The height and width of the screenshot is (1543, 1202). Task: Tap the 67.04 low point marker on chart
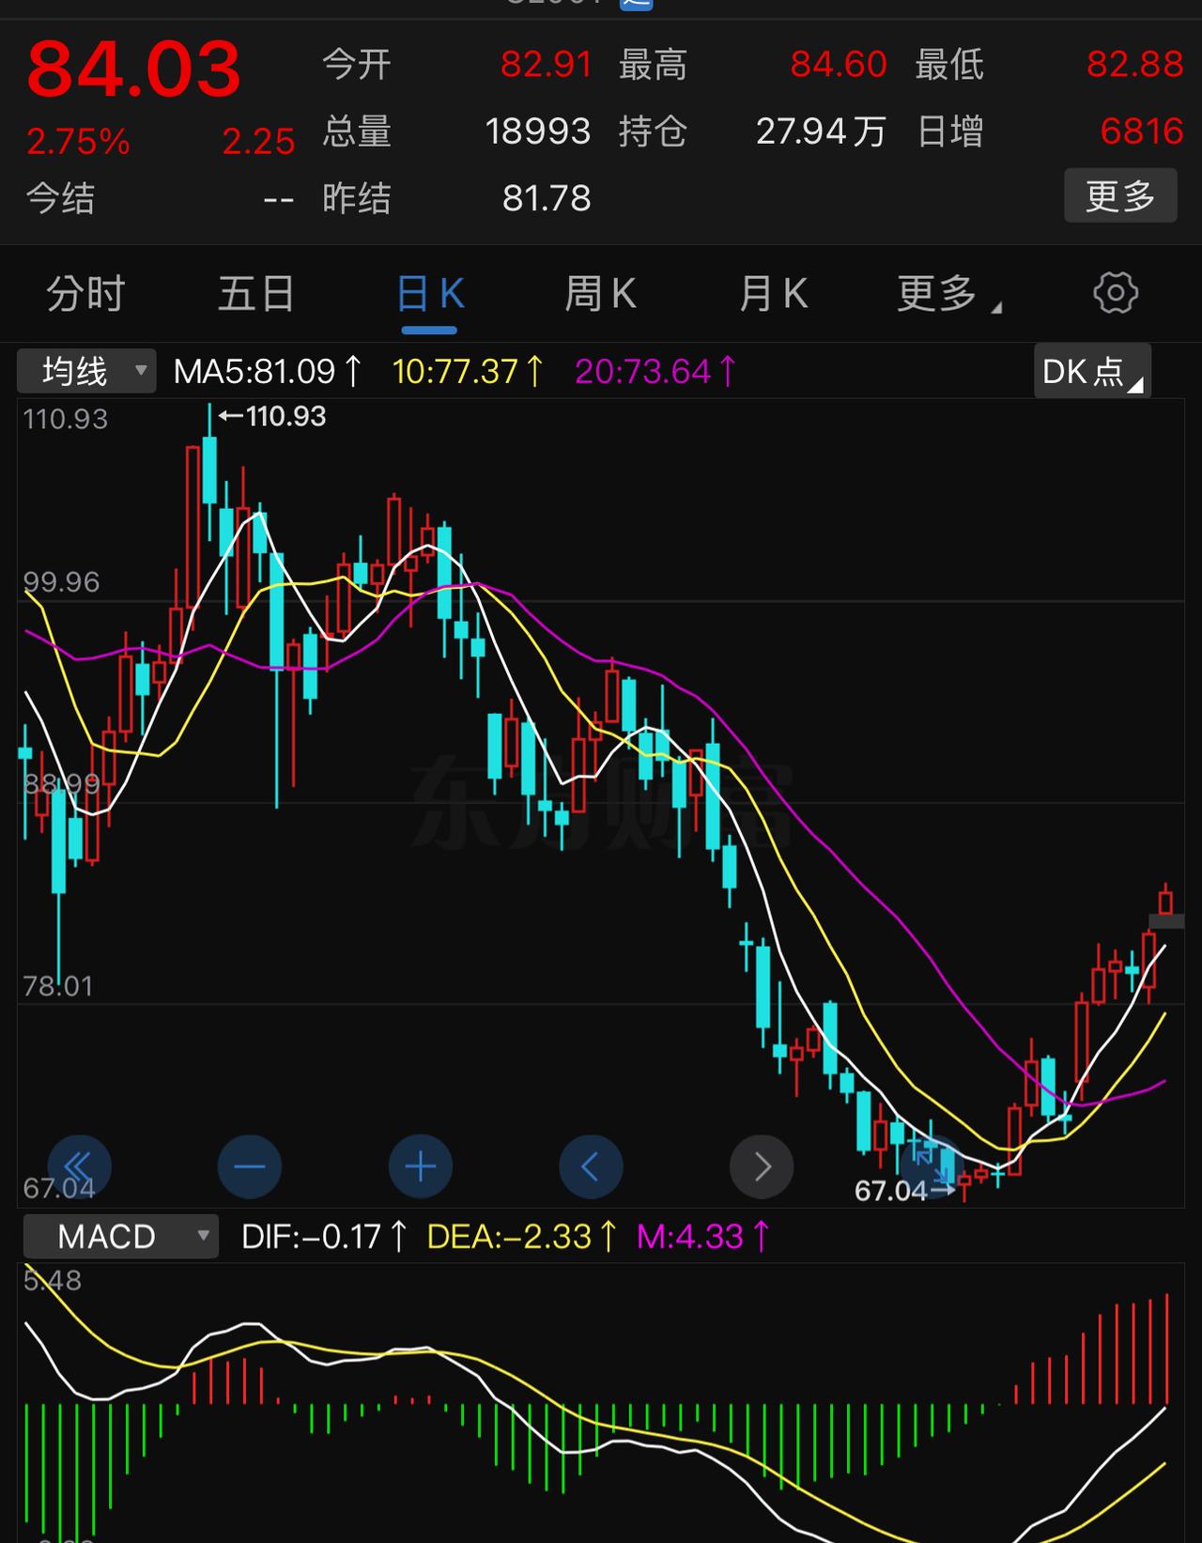tap(904, 1191)
